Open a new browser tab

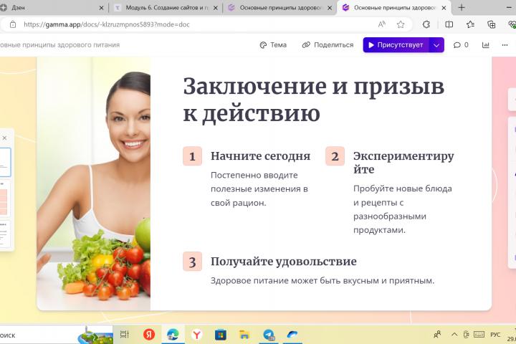(x=462, y=8)
